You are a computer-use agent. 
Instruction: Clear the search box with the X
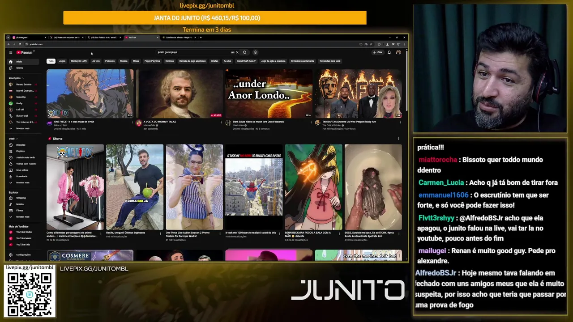[237, 52]
